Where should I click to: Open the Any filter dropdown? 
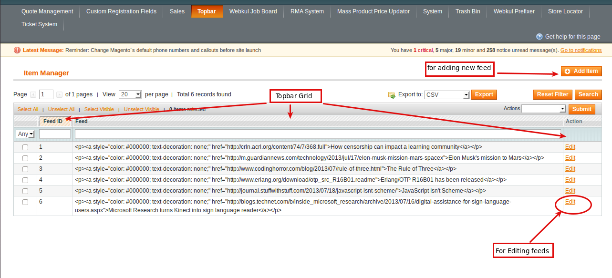(25, 134)
